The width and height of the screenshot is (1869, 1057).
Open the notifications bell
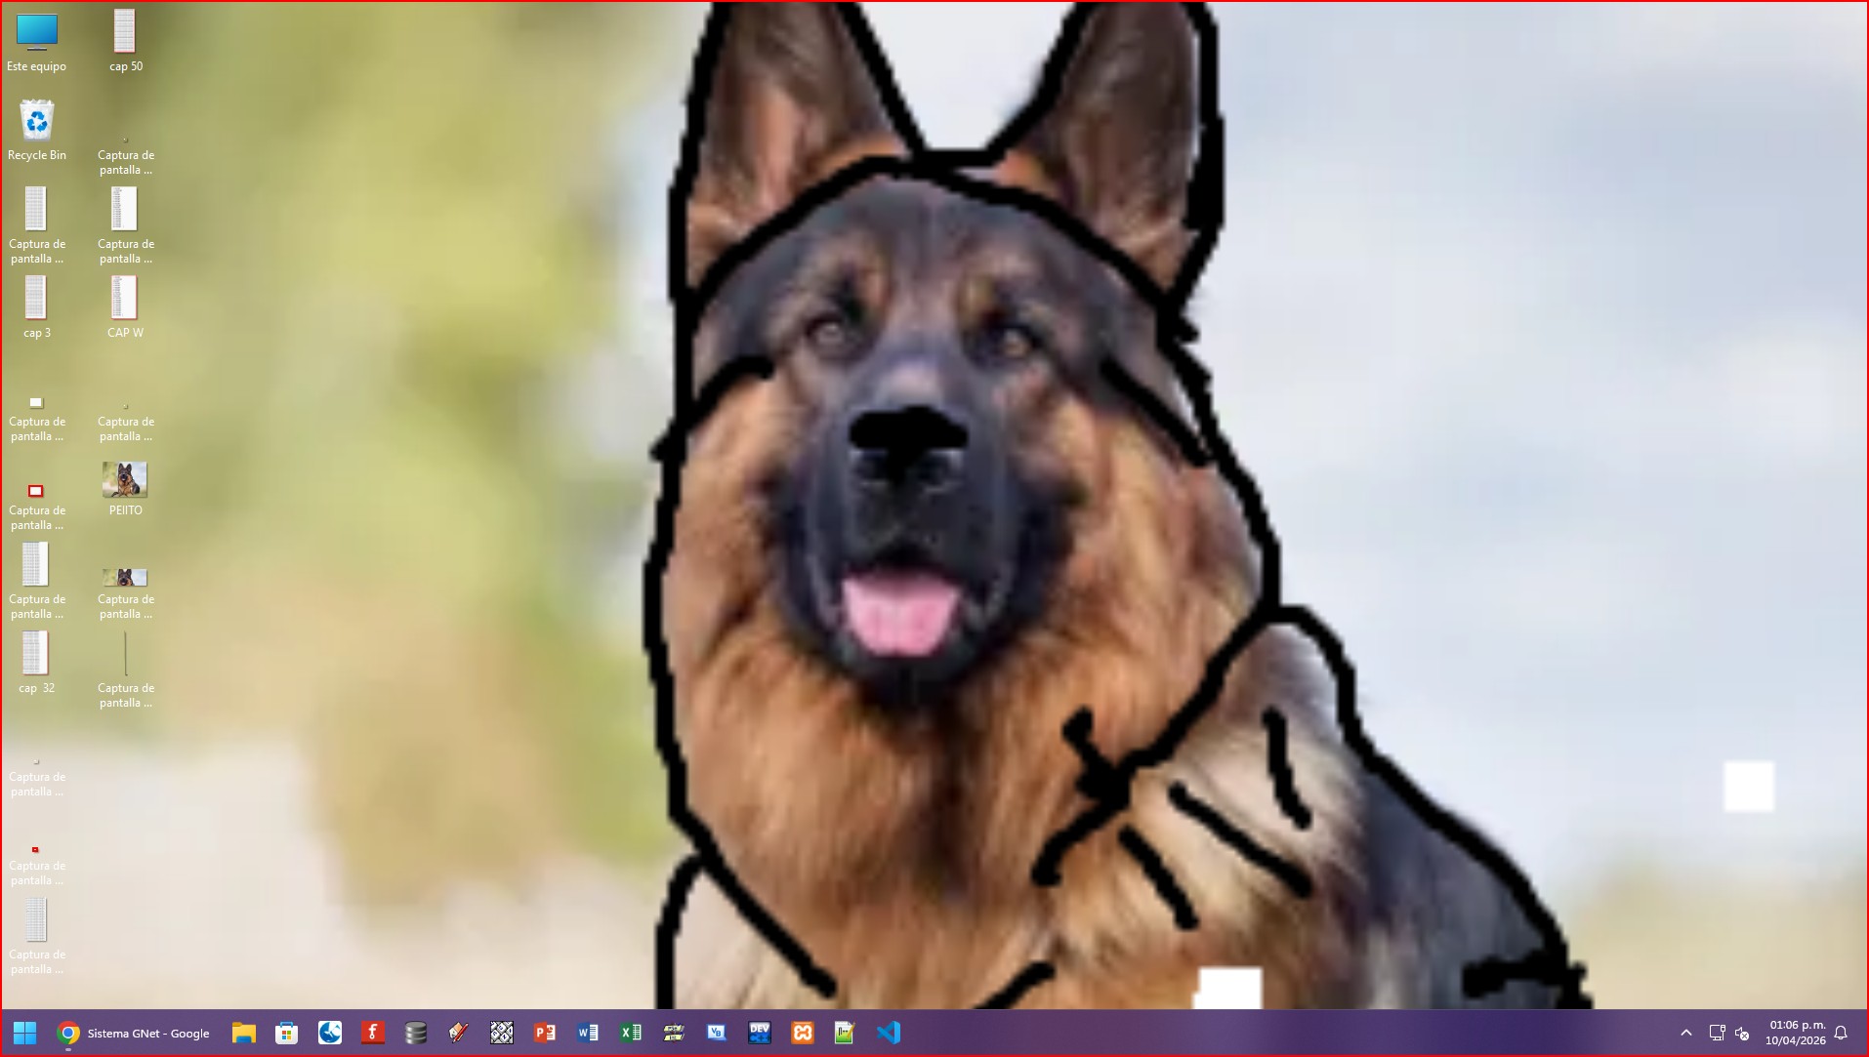[x=1841, y=1033]
